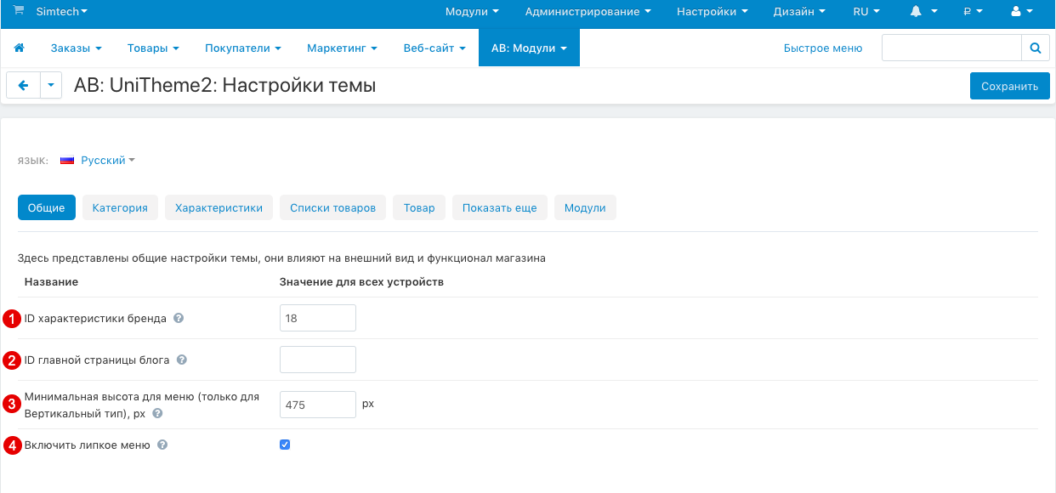Open the dropdown arrow next to back button
This screenshot has height=493, width=1056.
point(51,85)
